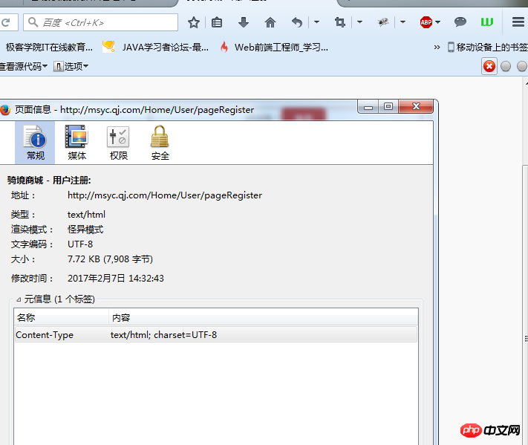Click the screenshot crop tool icon
Viewport: 528px width, 445px height.
[340, 22]
